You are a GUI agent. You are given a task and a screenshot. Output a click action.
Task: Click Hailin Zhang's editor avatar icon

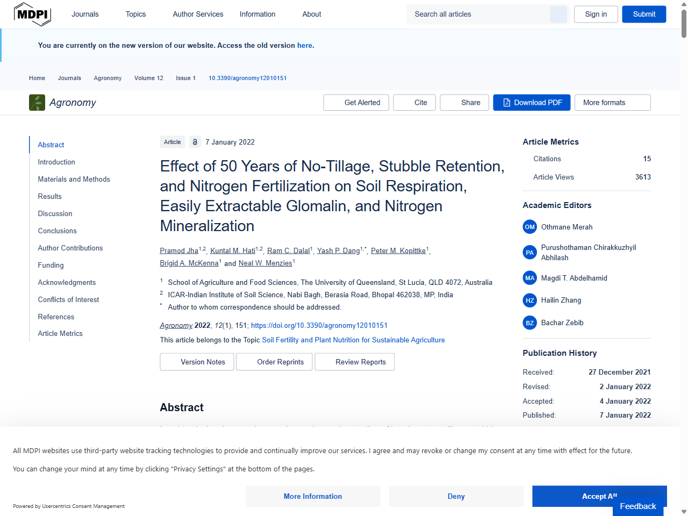529,300
